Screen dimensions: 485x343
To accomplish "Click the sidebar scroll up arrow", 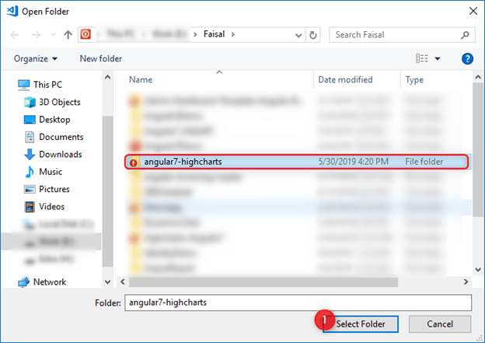I will point(107,77).
